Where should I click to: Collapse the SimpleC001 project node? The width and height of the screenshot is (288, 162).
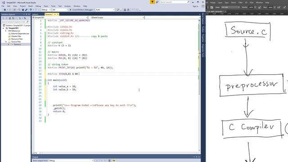click(3, 28)
